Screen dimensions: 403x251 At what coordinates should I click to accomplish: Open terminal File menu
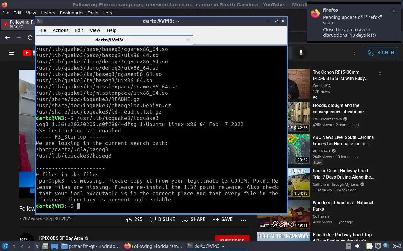[42, 30]
